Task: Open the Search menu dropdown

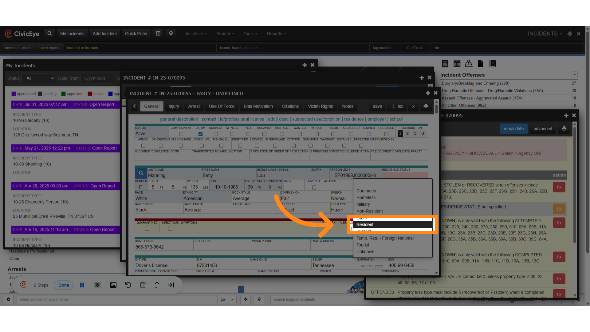Action: tap(225, 34)
